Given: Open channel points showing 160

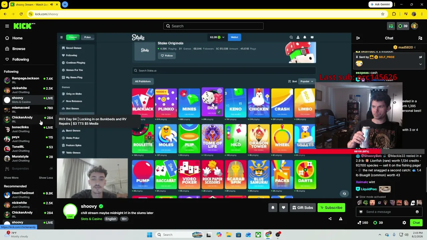Looking at the screenshot, I should [x=363, y=223].
